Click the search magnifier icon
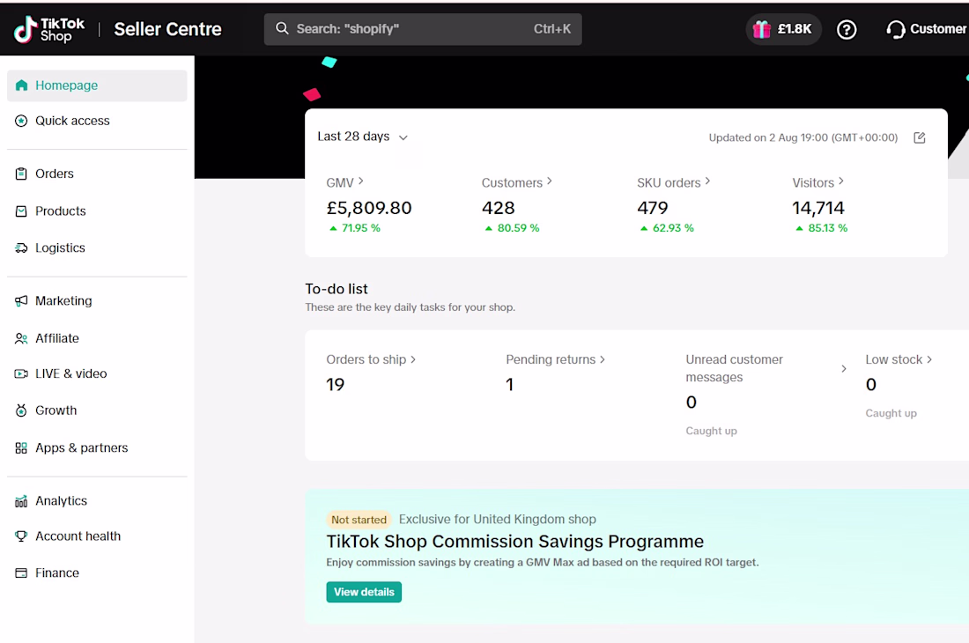 click(282, 28)
